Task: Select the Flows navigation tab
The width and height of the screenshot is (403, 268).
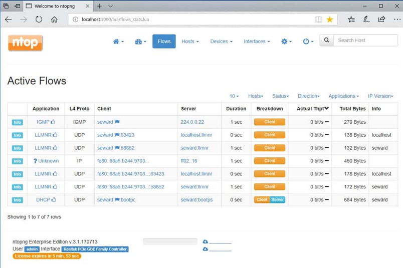Action: point(164,42)
